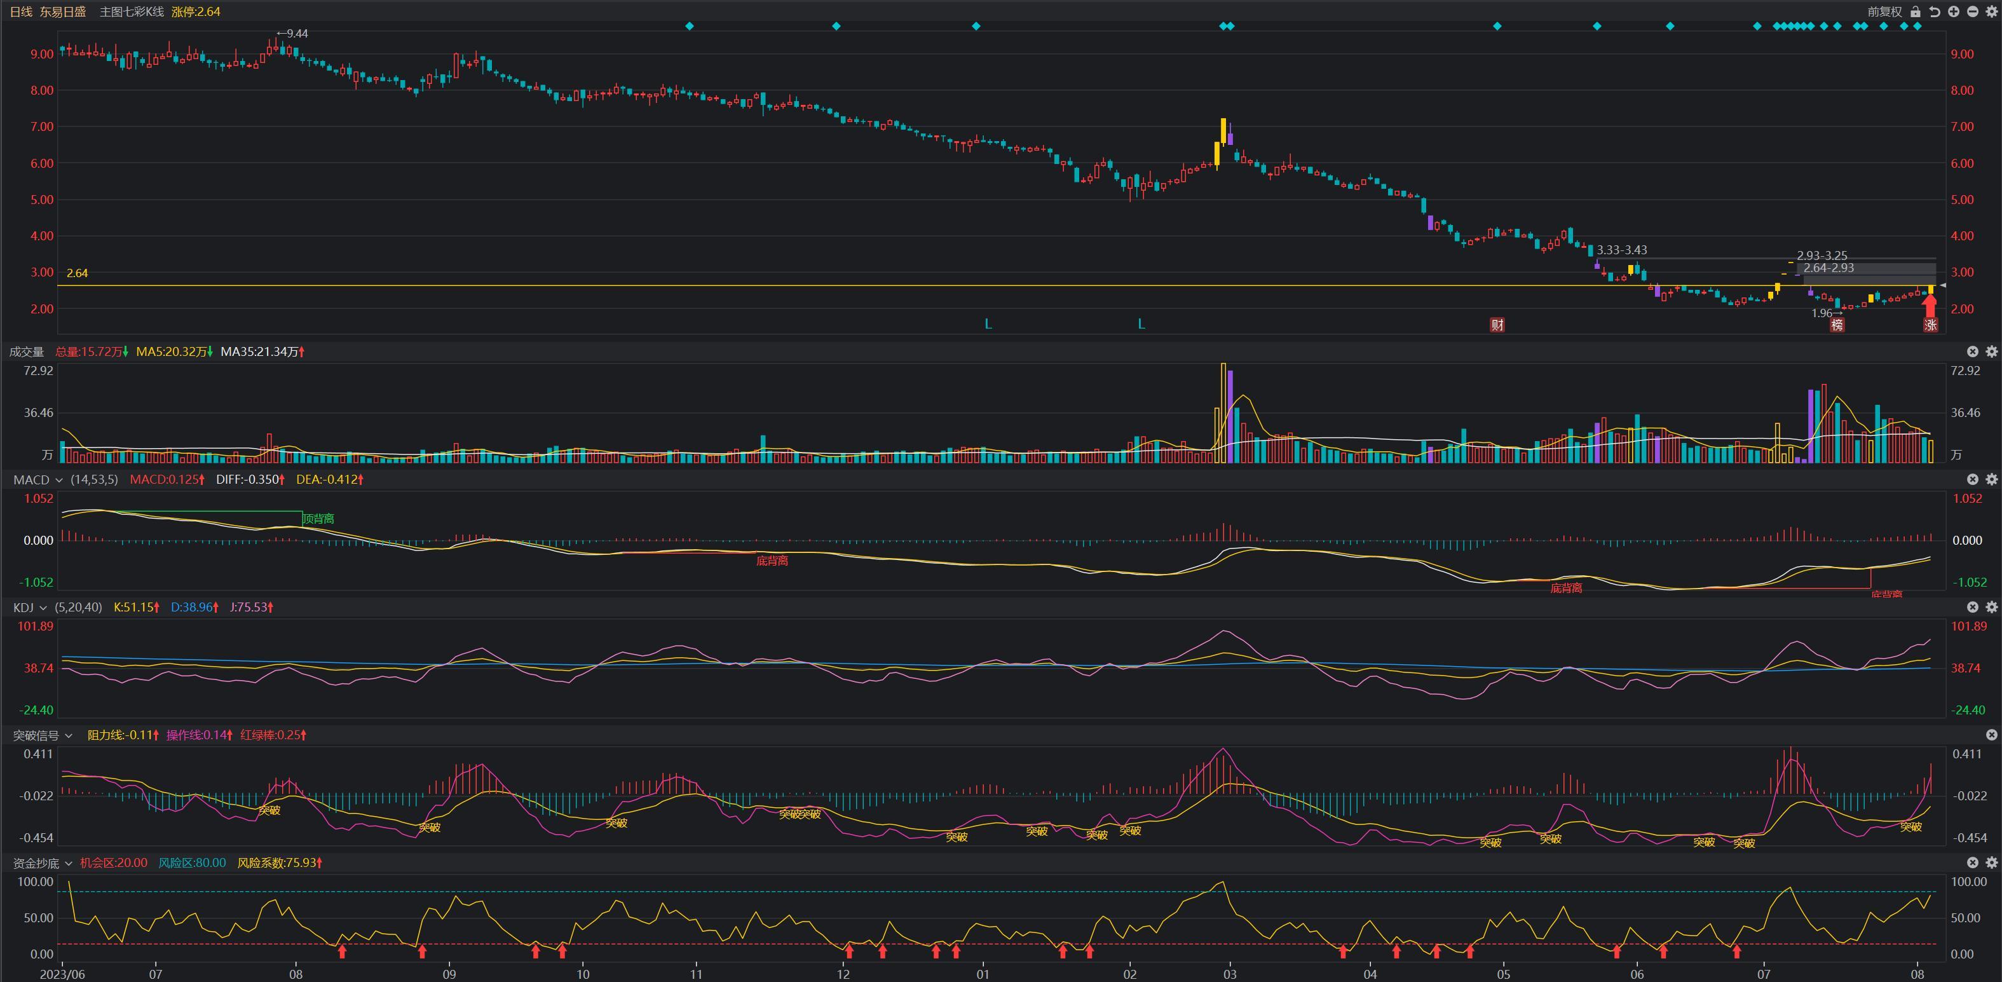Click the red 涨 marker badge

point(1931,325)
